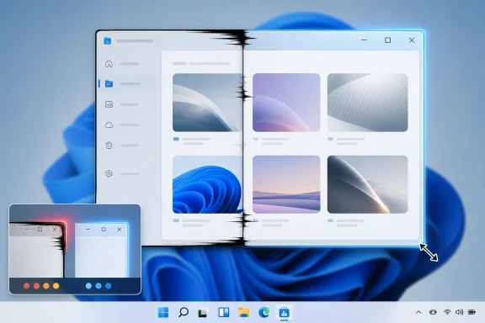Open the Trash bin sidebar icon

109,145
